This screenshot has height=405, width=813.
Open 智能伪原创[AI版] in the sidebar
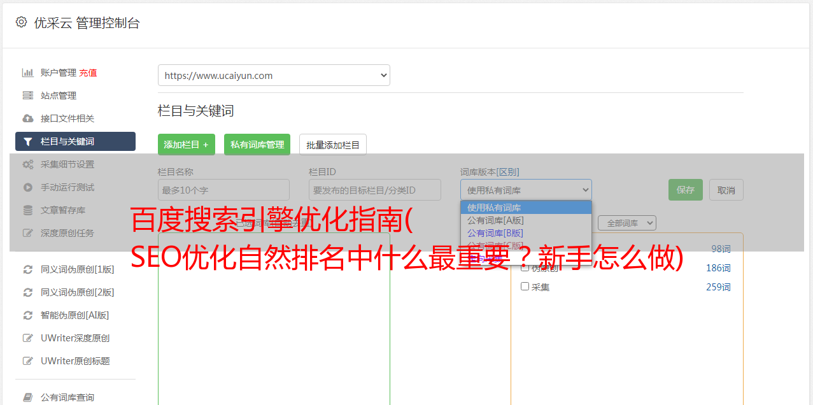coord(75,315)
